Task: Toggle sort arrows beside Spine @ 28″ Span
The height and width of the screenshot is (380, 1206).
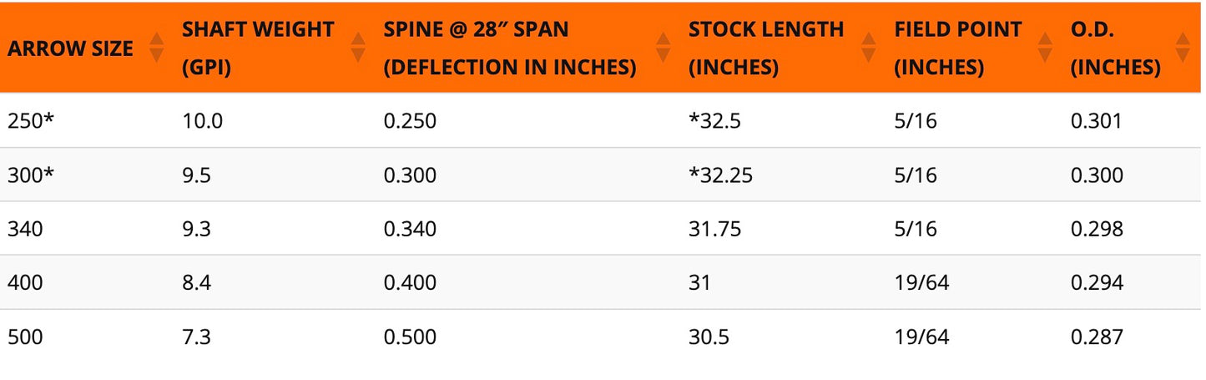Action: [x=664, y=48]
